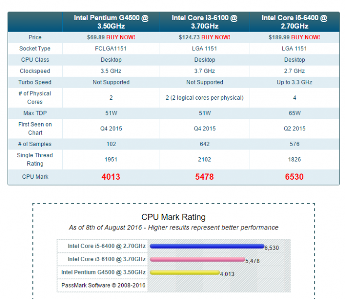
Task: Click the 65W Max TDP cell
Action: pos(295,113)
